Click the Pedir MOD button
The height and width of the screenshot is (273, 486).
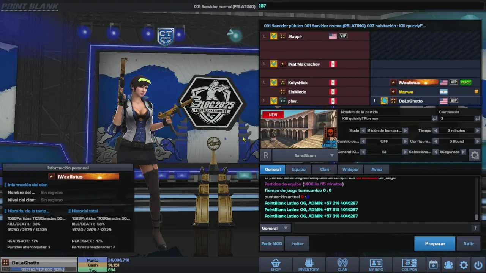tap(272, 244)
